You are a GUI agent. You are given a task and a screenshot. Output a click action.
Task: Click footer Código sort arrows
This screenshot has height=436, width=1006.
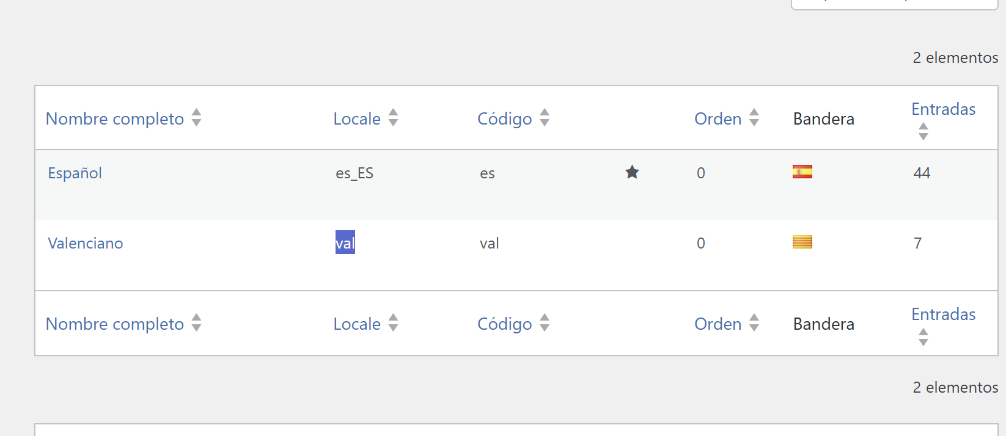click(x=545, y=322)
